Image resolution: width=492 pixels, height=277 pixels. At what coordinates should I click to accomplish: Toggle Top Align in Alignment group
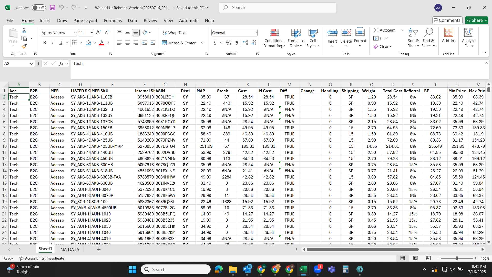pyautogui.click(x=119, y=32)
